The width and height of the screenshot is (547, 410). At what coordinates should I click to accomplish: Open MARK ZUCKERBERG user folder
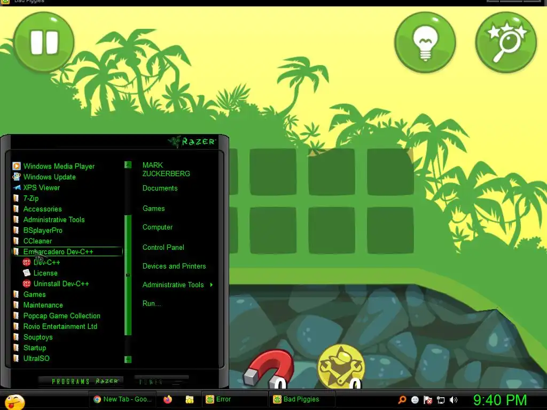coord(166,169)
